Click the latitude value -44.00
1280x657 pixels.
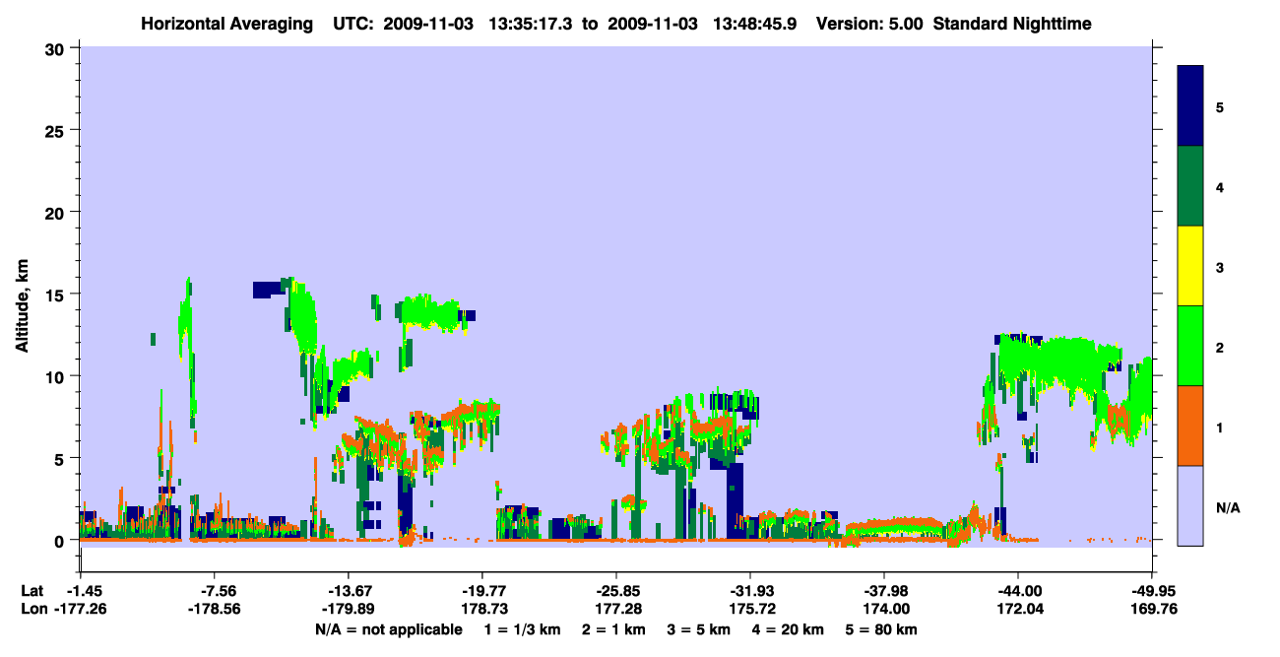(x=1018, y=591)
